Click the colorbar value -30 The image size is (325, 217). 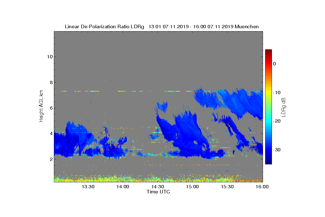[x=277, y=150]
